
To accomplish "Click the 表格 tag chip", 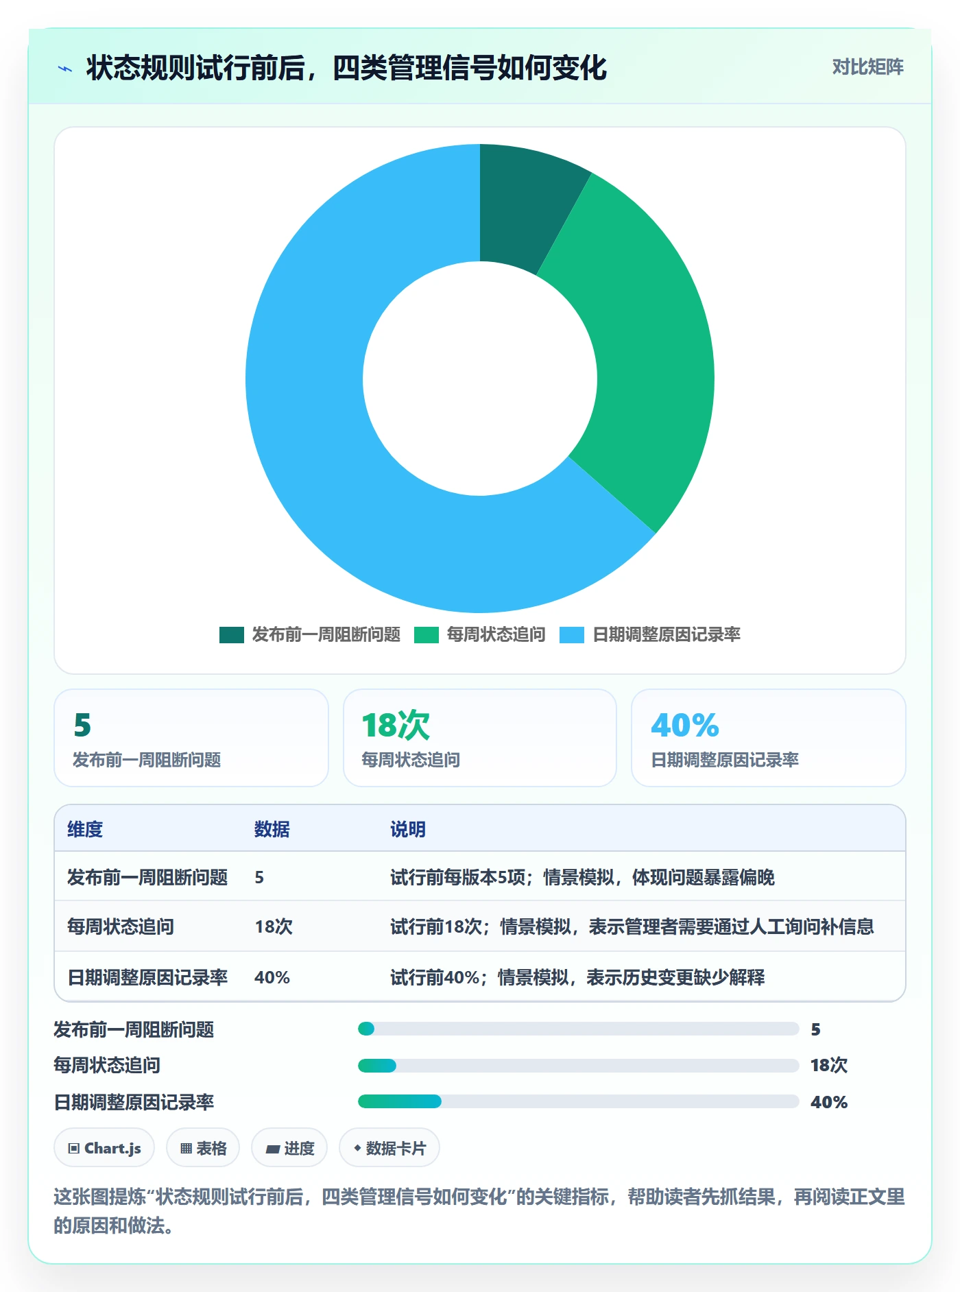I will (x=203, y=1148).
